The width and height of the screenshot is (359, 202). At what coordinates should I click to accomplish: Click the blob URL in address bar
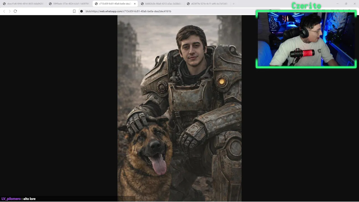tap(128, 11)
